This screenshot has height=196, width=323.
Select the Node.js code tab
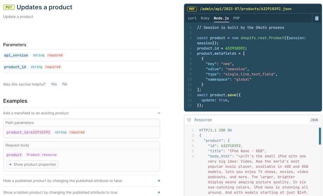[x=221, y=18]
